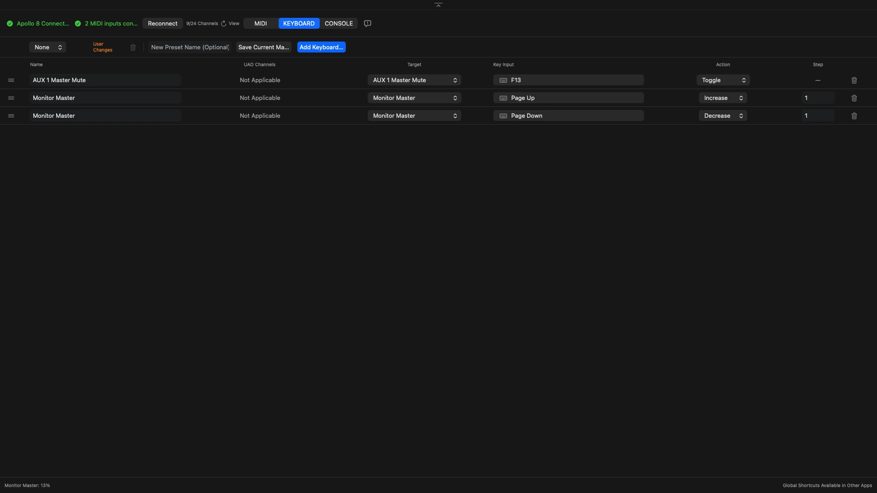The height and width of the screenshot is (493, 877).
Task: Click the Monitor Master: 13% status text
Action: (x=27, y=486)
